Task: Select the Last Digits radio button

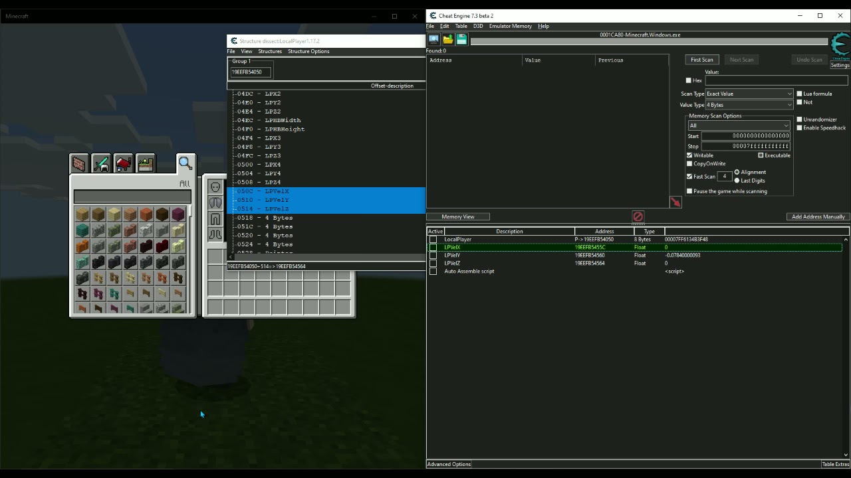Action: [x=737, y=181]
